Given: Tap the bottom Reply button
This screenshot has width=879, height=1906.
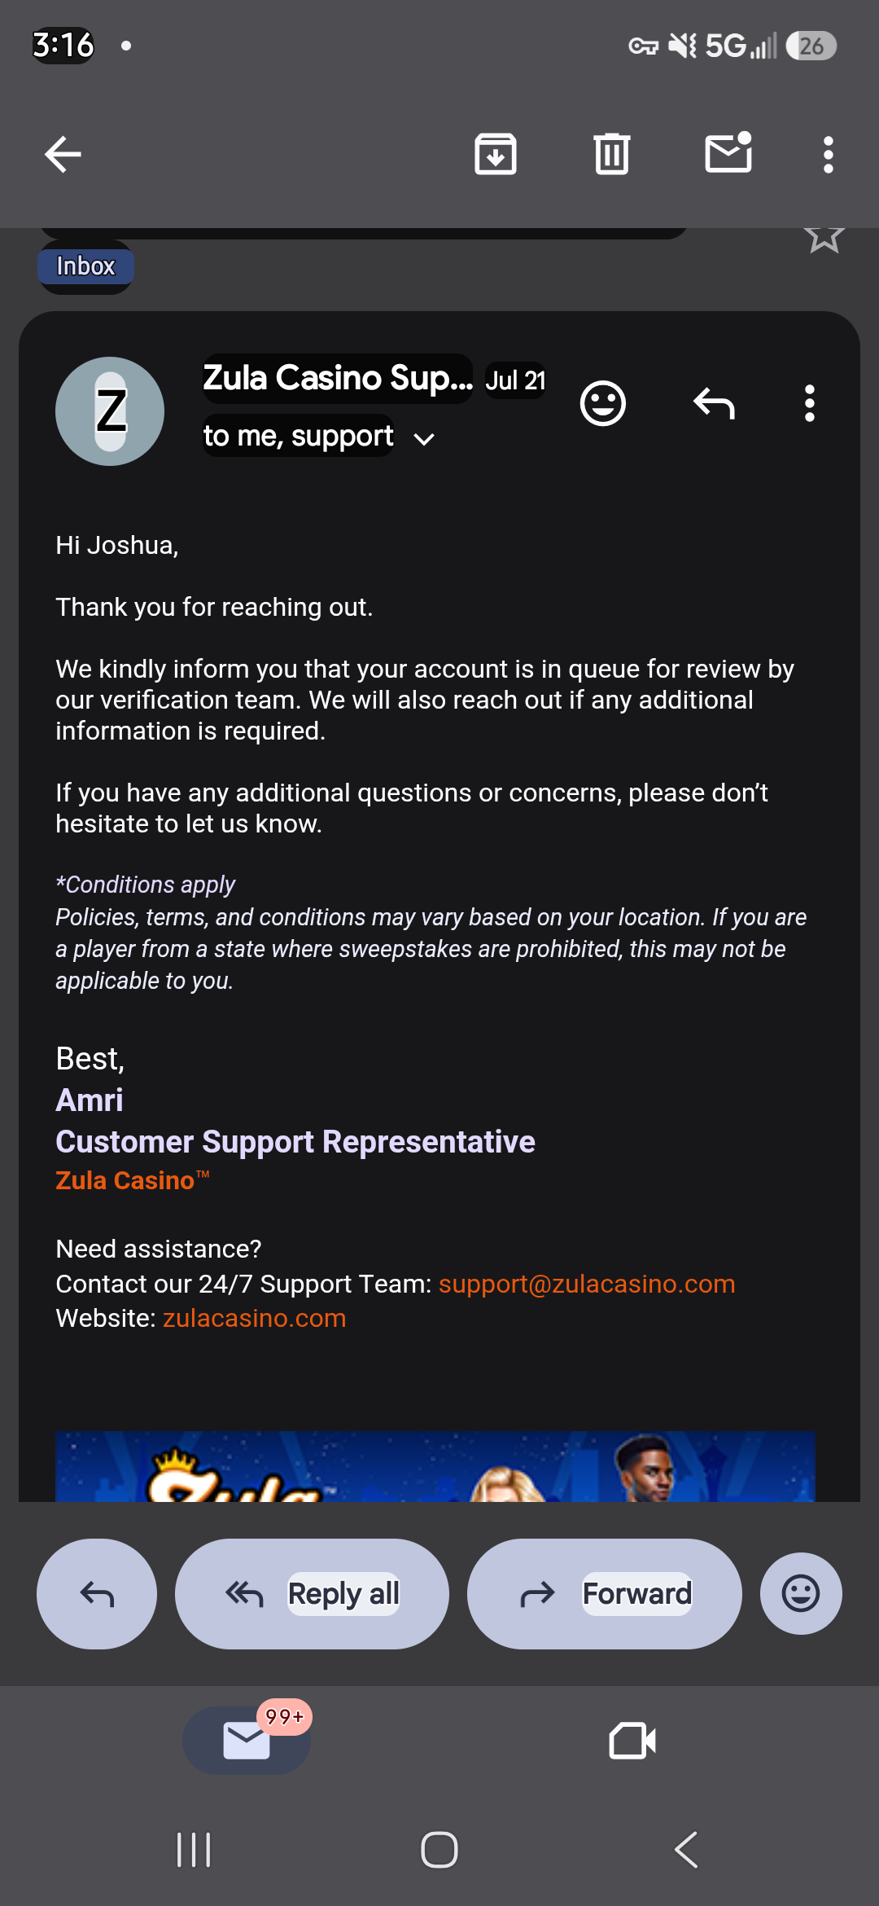Looking at the screenshot, I should pyautogui.click(x=97, y=1594).
